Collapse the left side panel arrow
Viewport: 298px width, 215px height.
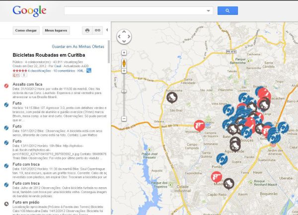(x=107, y=30)
